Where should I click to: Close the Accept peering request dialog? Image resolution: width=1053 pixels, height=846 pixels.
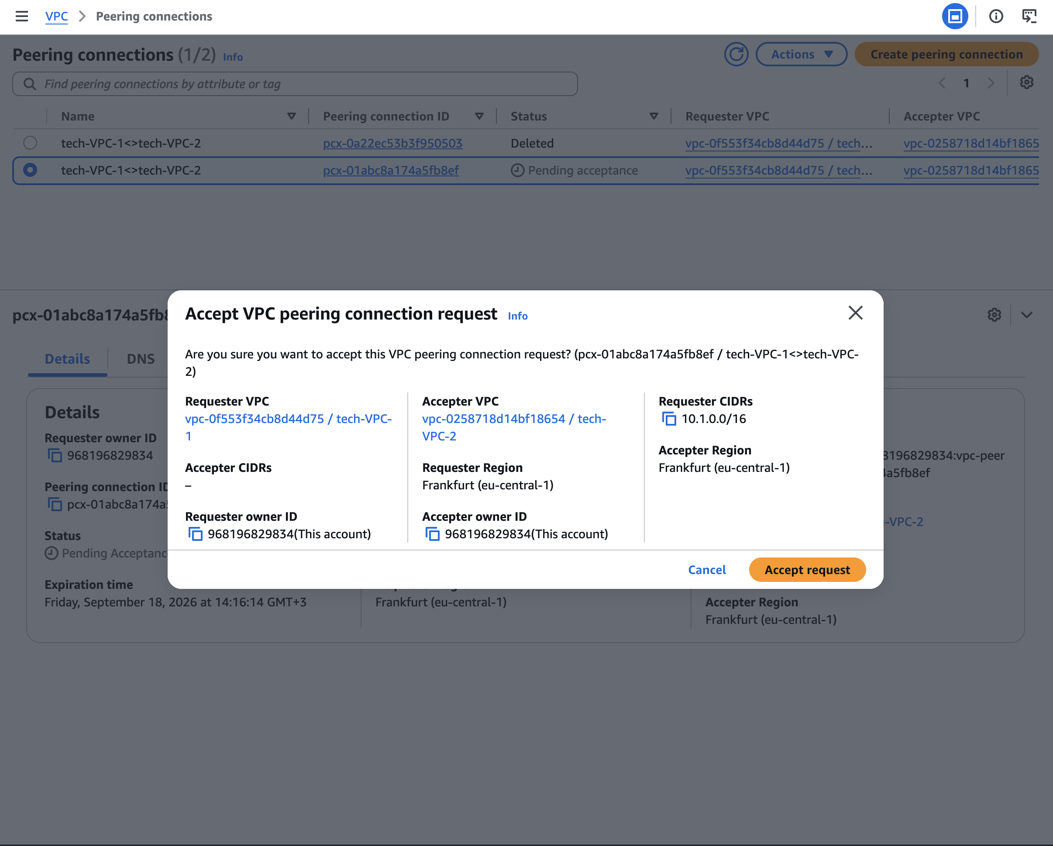tap(855, 313)
